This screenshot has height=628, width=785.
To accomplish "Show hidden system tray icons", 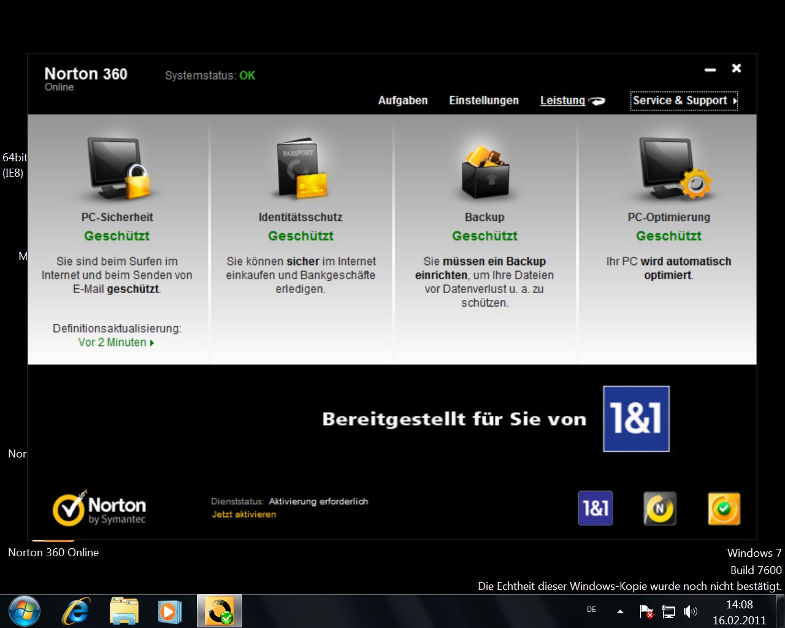I will (620, 611).
